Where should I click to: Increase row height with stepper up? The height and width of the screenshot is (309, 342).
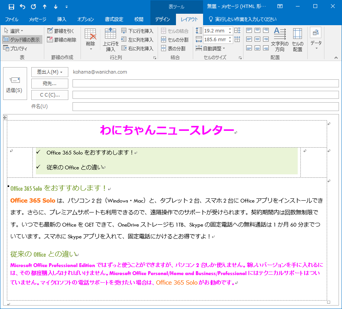click(x=230, y=29)
